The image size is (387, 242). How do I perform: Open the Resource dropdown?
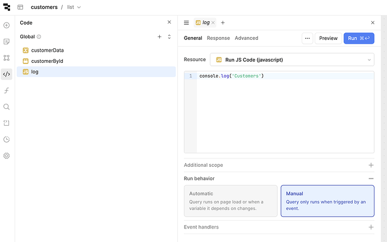292,60
